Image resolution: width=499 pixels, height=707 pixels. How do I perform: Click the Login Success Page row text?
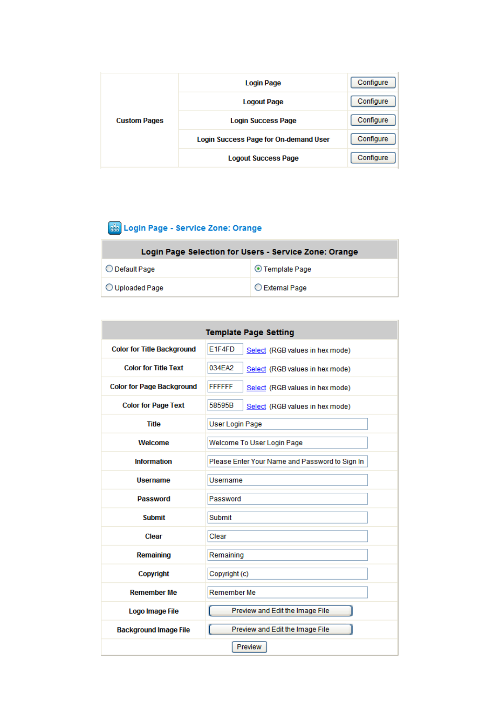point(263,120)
